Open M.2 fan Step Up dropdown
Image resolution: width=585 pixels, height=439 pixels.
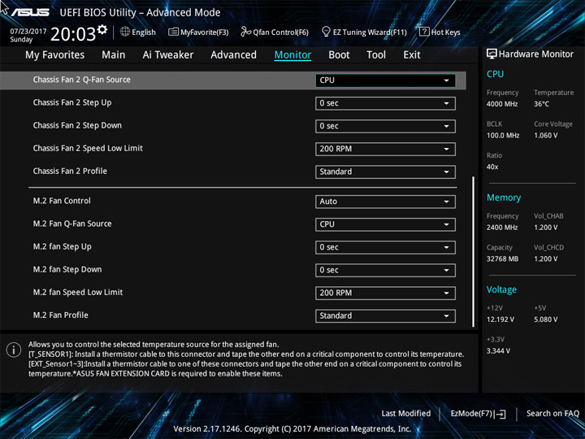click(385, 247)
